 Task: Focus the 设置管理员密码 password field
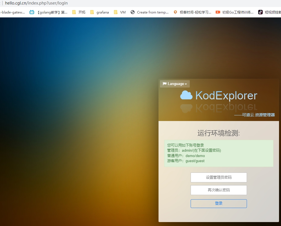(218, 177)
